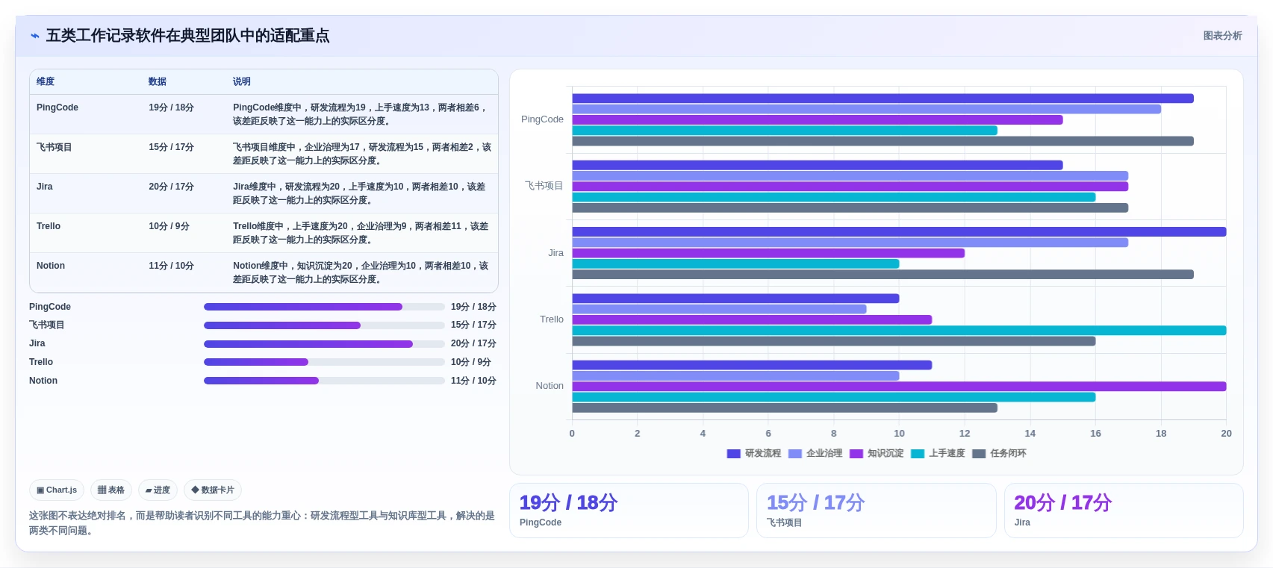Click Trello 上手速度 bar in chart
Screen dimensions: 1273x568
(899, 331)
